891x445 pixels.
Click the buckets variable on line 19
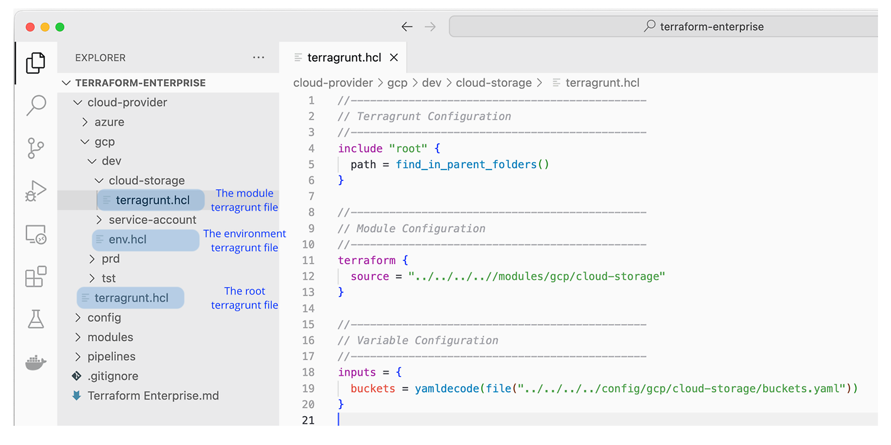[x=373, y=388]
